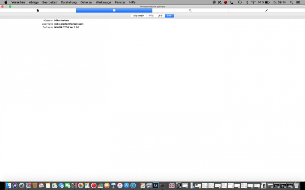Open Mail with the badge in Dock

tap(28, 185)
